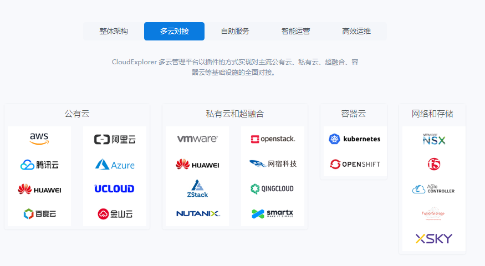Viewport: 485px width, 266px height.
Task: Select the NUTANIX logo
Action: [198, 213]
